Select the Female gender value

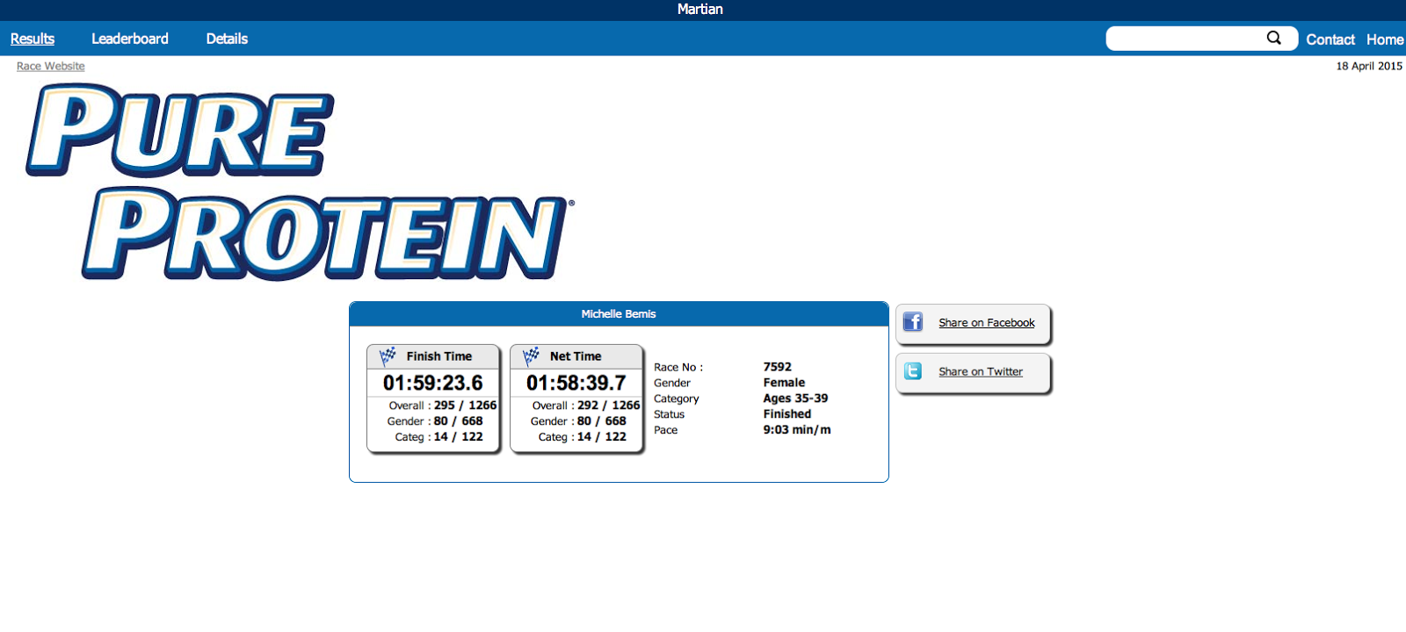point(784,383)
